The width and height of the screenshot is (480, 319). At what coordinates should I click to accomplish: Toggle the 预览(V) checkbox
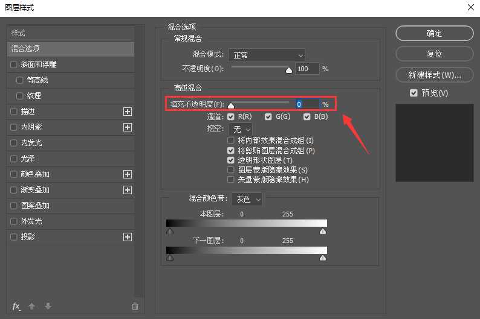[x=414, y=93]
